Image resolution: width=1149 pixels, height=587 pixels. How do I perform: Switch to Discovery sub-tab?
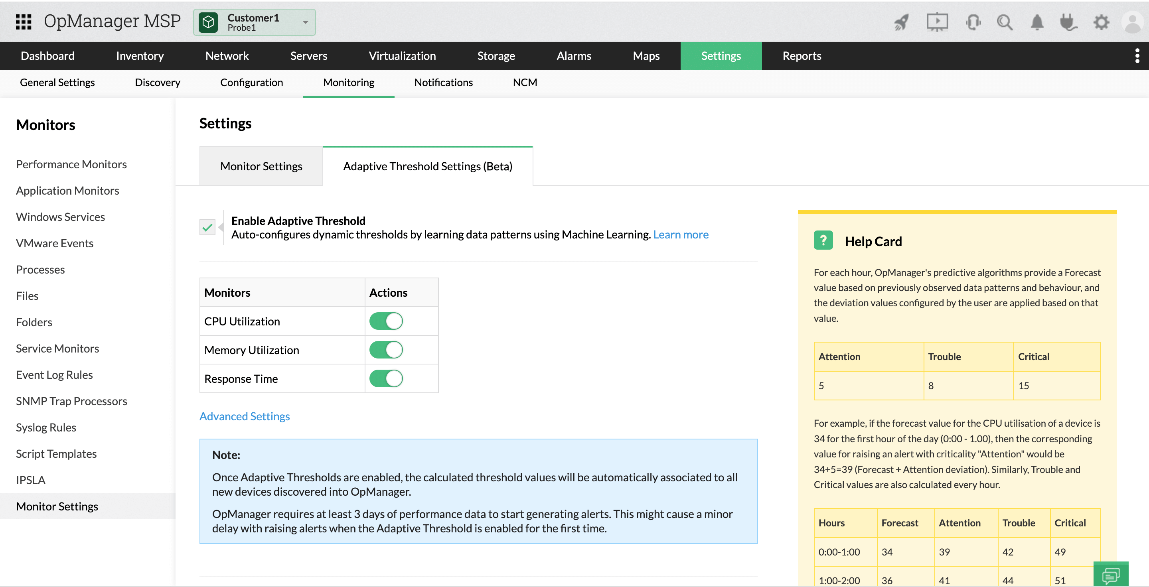click(x=158, y=83)
